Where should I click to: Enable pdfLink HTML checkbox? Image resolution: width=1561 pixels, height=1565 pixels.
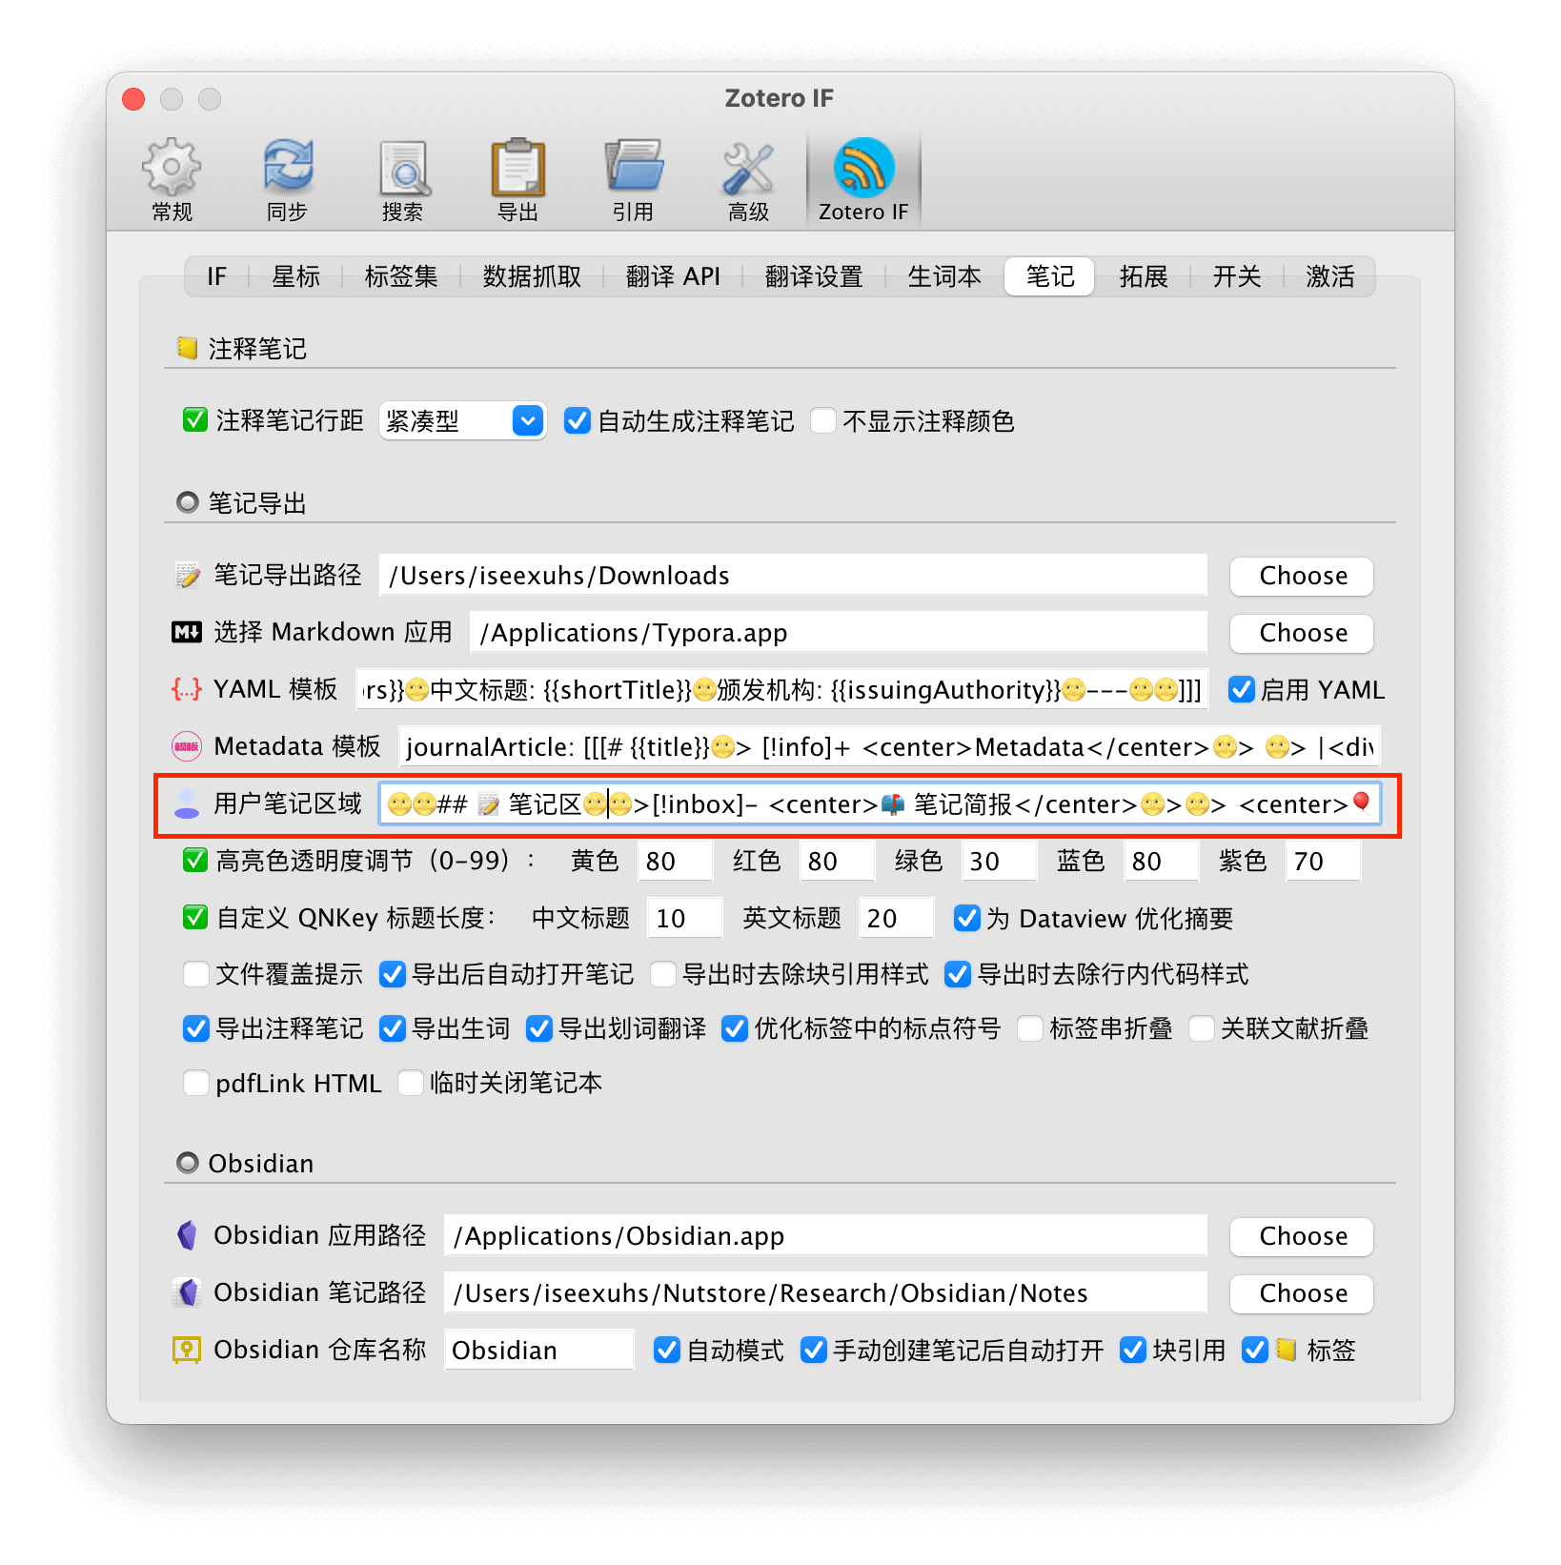coord(195,1083)
